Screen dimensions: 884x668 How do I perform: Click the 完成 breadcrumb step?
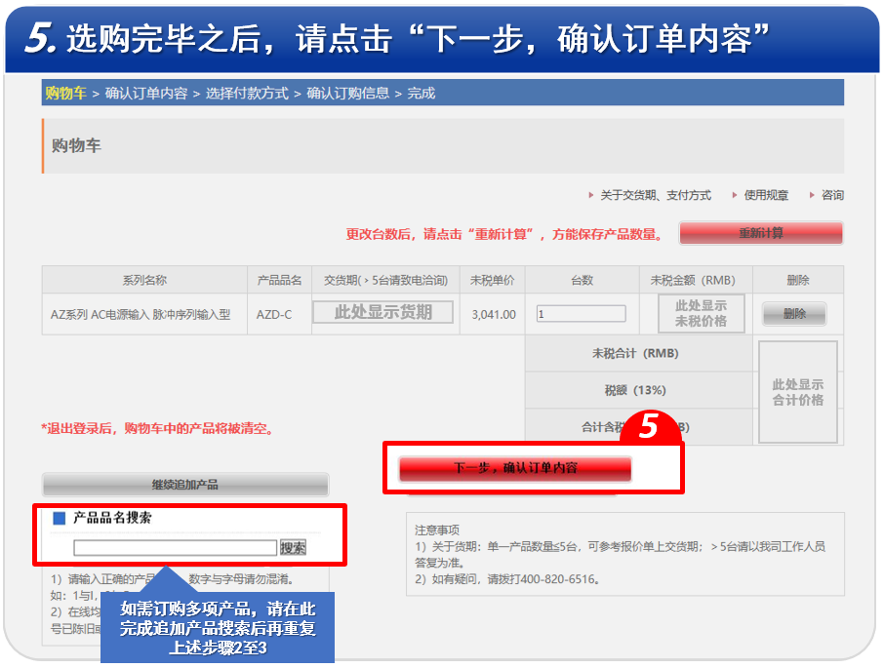[422, 94]
